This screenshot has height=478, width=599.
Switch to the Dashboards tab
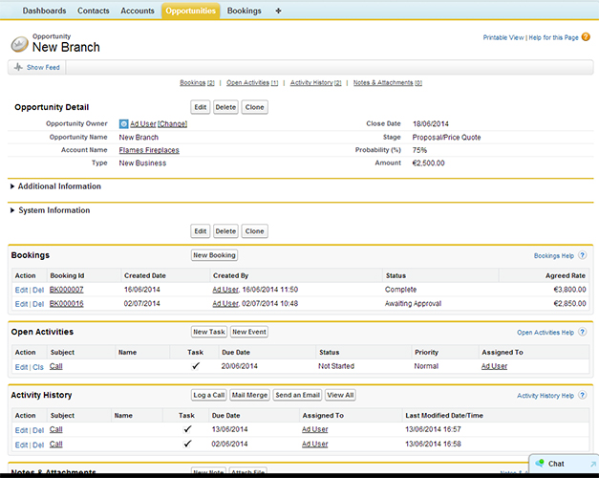point(44,11)
